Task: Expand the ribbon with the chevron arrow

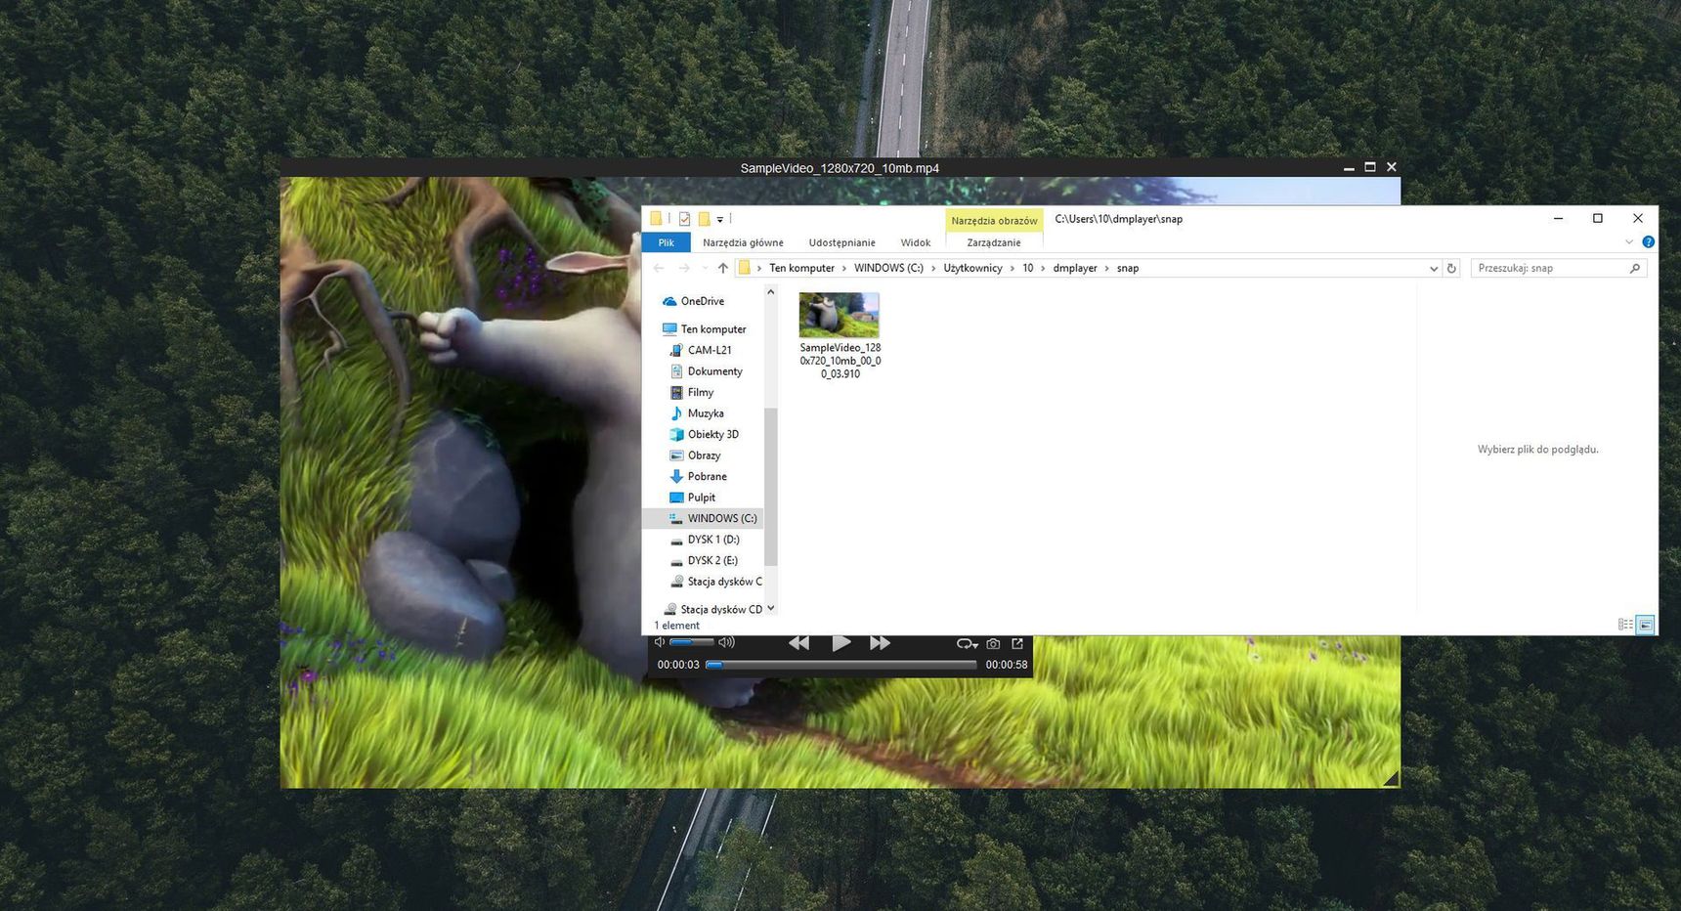Action: pos(1629,242)
